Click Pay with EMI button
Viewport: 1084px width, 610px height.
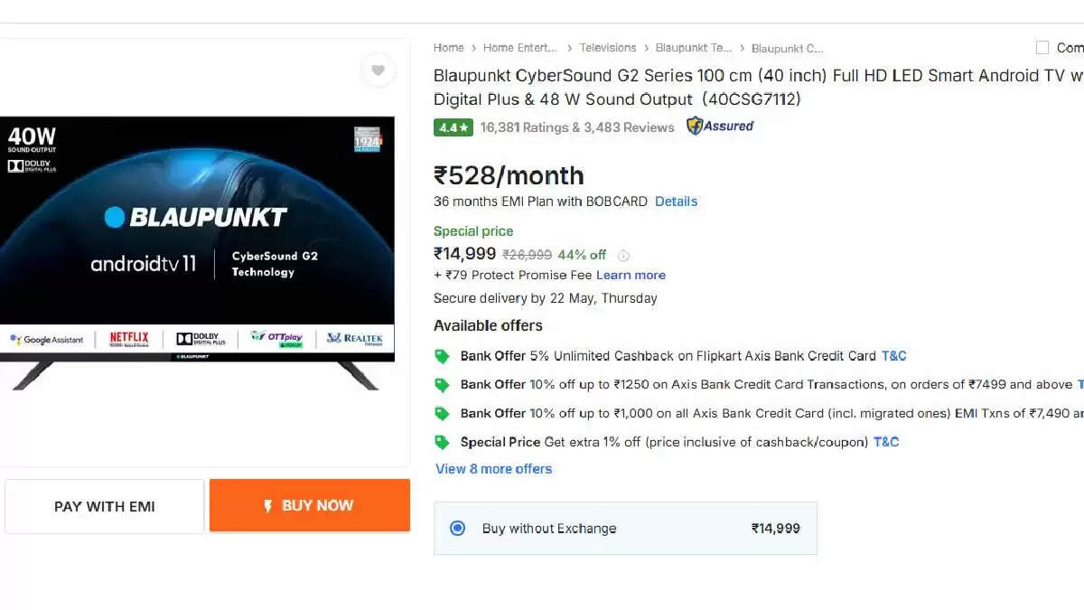pyautogui.click(x=105, y=506)
